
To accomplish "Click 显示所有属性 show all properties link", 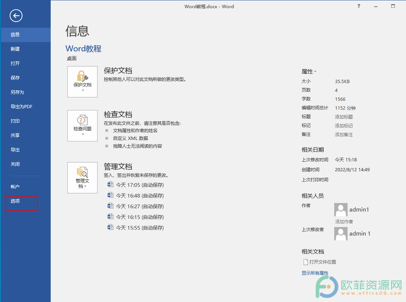I will click(x=315, y=273).
